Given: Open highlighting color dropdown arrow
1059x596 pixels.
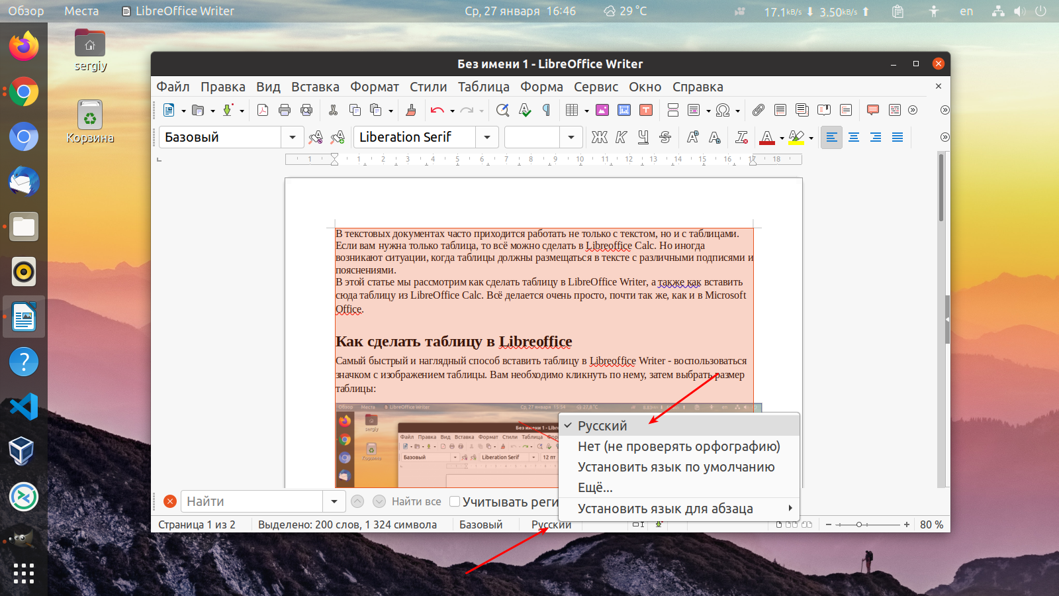Looking at the screenshot, I should [x=811, y=138].
